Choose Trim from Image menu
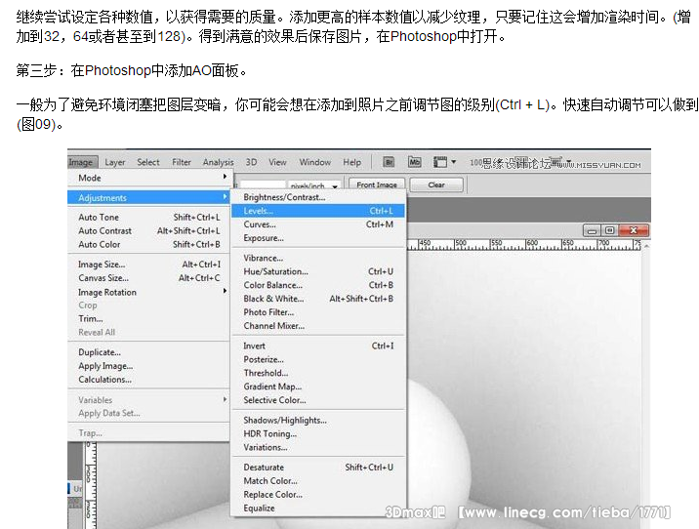Screen dimensions: 699x529 point(148,318)
